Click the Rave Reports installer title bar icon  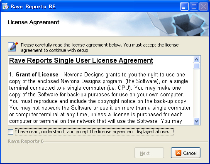[x=5, y=6]
